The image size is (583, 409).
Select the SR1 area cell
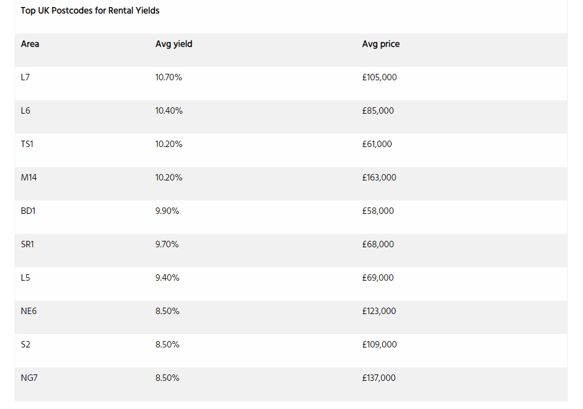click(x=27, y=244)
